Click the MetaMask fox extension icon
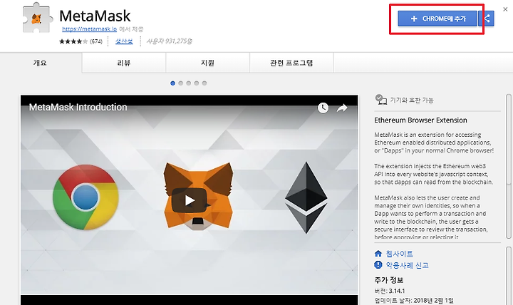Image resolution: width=513 pixels, height=305 pixels. pos(37,19)
